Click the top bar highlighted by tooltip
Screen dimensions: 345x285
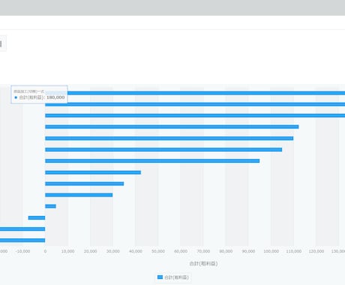pyautogui.click(x=206, y=93)
